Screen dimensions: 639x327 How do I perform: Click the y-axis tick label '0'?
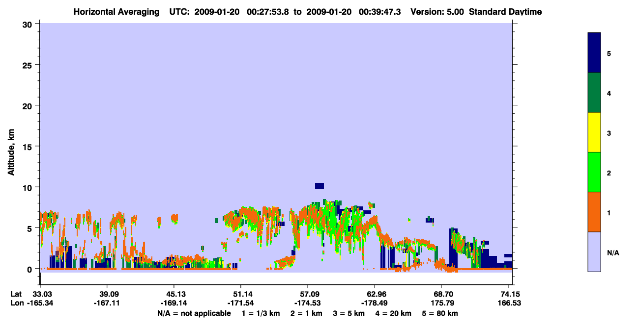pos(30,269)
